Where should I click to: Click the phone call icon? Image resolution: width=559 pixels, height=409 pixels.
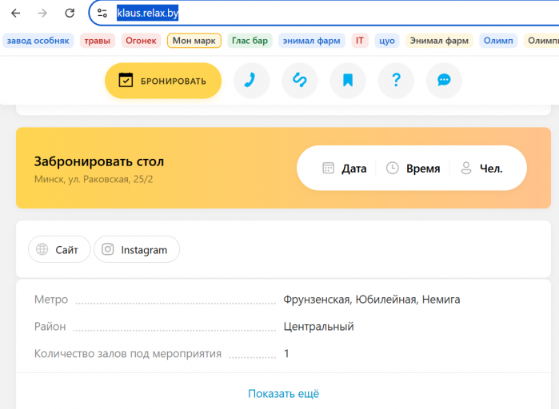(251, 81)
